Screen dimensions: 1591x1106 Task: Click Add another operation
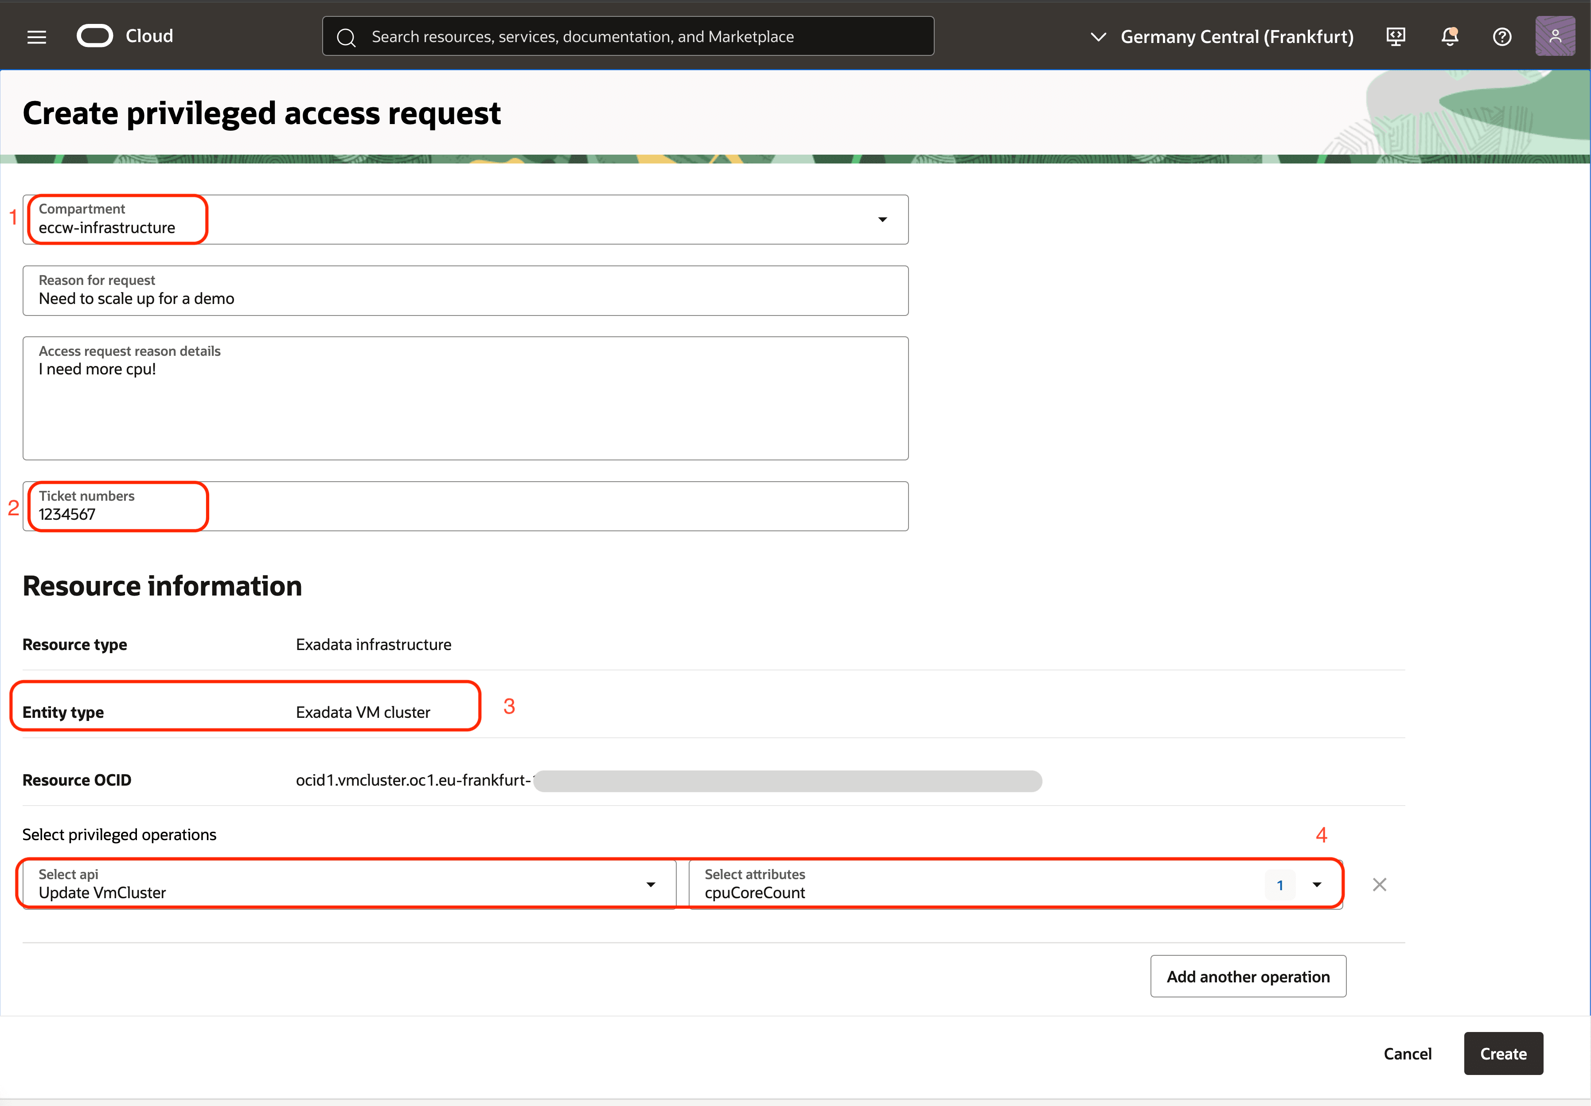[x=1248, y=976]
